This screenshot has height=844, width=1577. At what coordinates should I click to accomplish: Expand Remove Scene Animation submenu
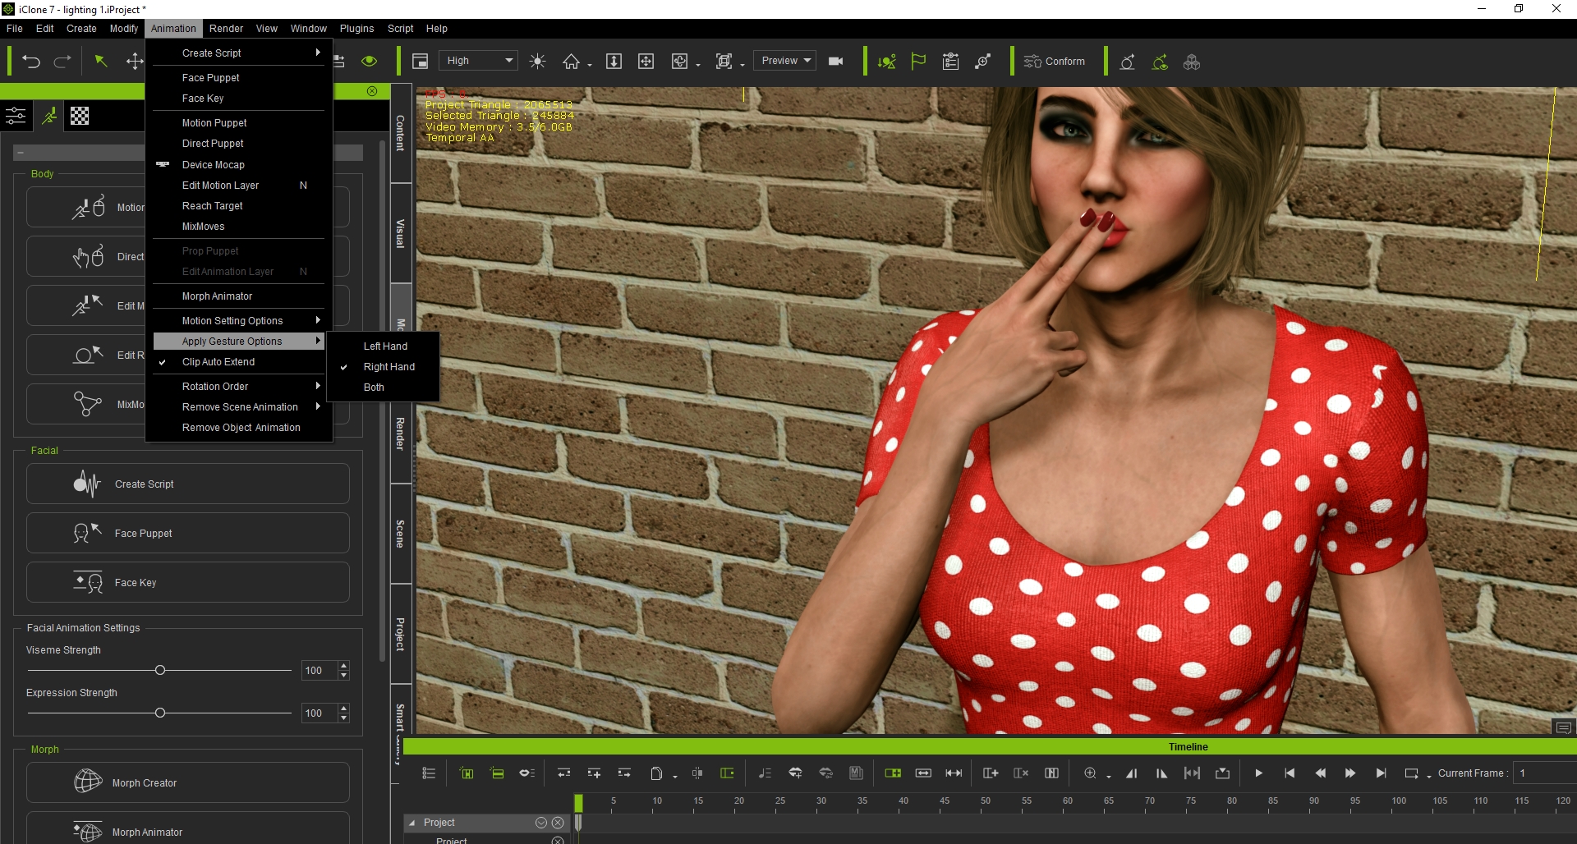239,407
